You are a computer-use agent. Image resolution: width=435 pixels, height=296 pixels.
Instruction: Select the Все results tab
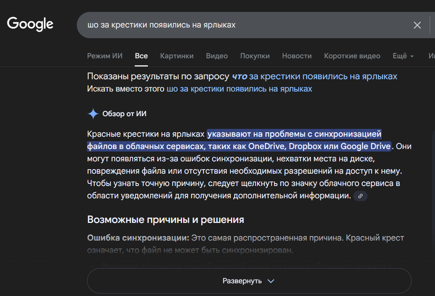click(141, 56)
